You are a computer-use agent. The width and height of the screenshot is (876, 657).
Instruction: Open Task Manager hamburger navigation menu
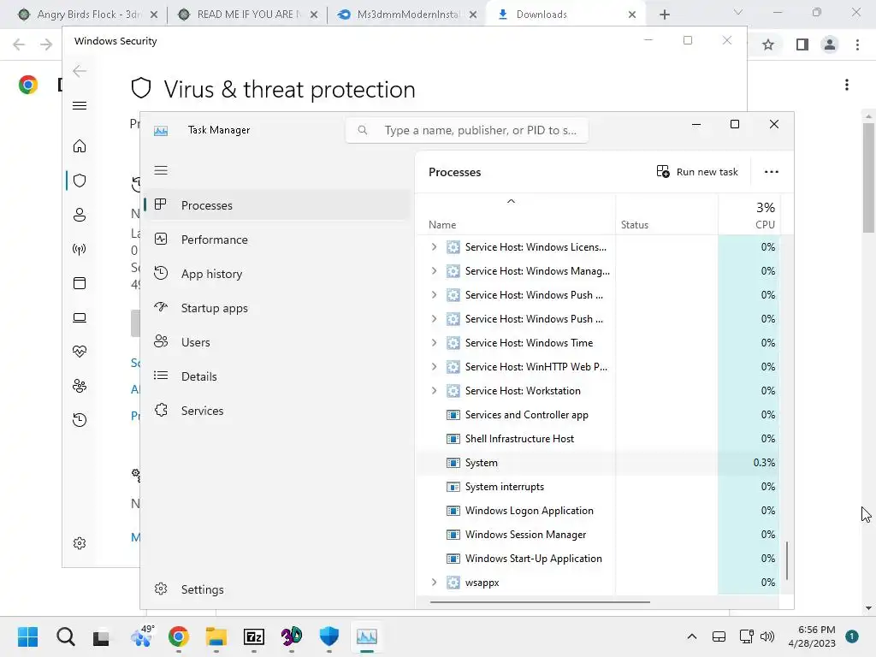(161, 170)
